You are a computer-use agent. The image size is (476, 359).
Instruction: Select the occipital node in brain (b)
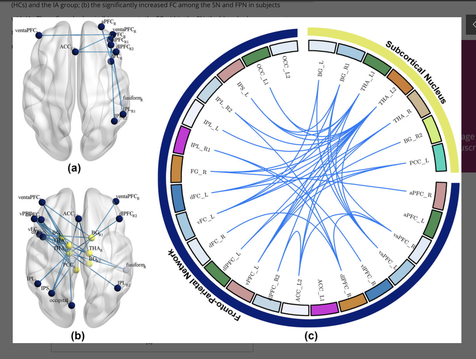point(71,305)
